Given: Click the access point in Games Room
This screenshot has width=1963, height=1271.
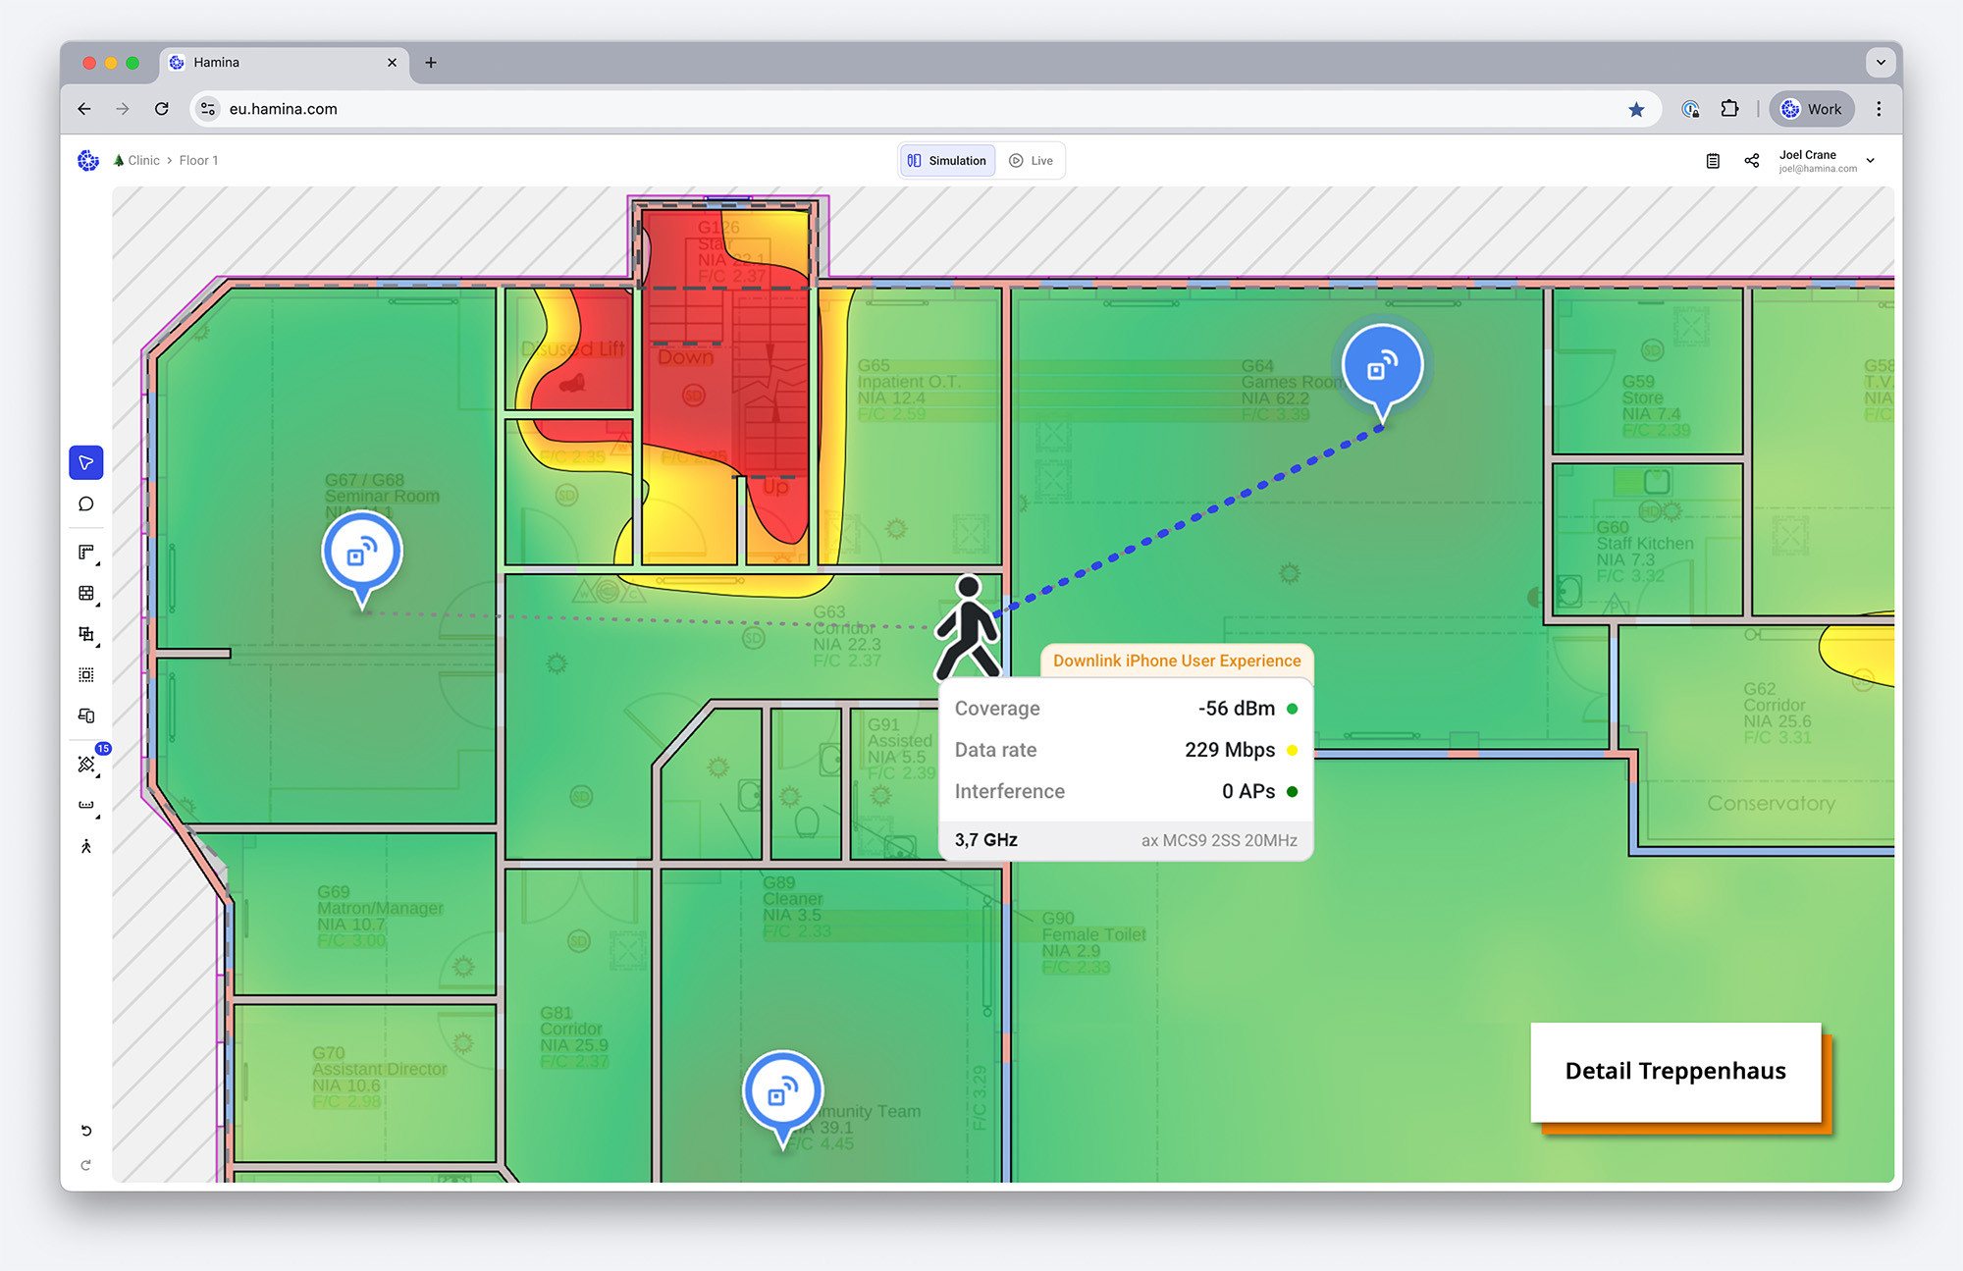Looking at the screenshot, I should [1382, 368].
